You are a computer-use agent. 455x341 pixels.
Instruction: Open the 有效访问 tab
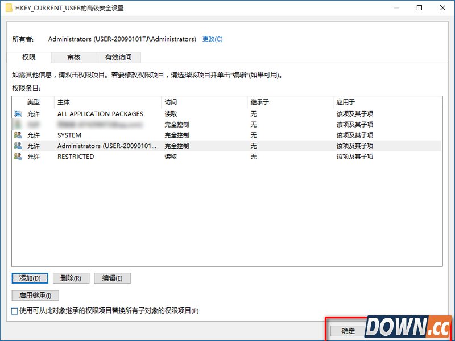(x=118, y=57)
